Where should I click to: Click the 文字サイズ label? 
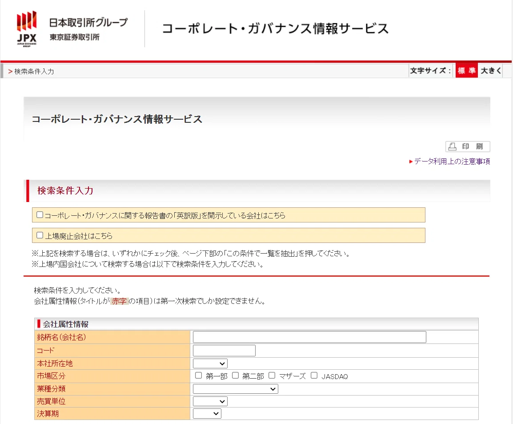430,70
